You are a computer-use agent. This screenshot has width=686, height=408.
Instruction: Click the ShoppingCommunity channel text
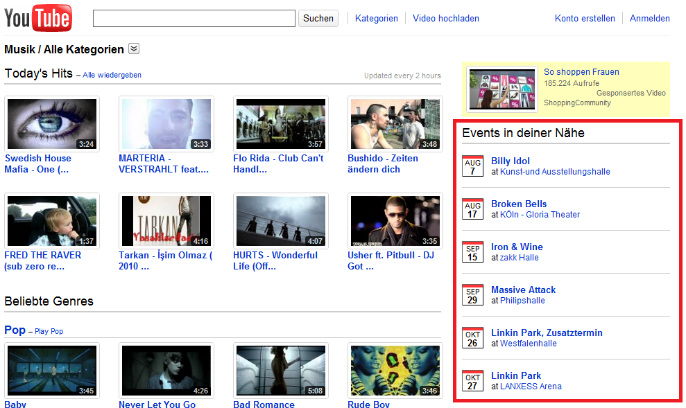point(577,103)
